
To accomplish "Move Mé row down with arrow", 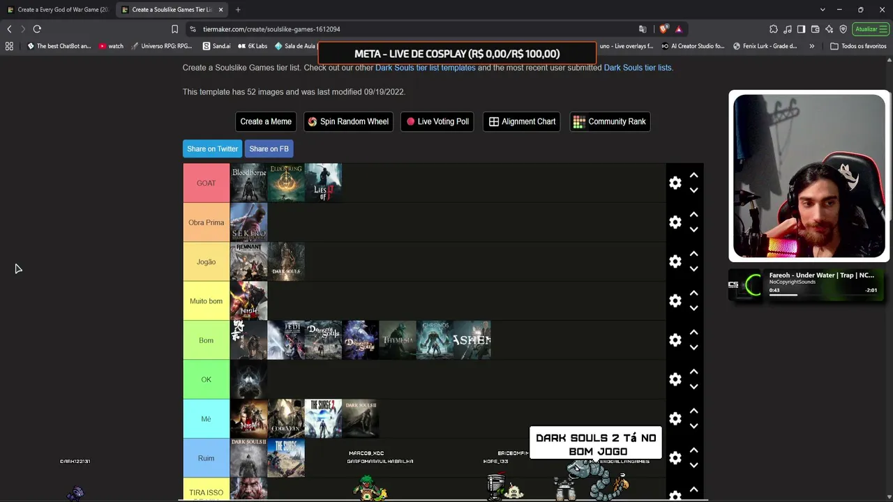I will point(693,426).
